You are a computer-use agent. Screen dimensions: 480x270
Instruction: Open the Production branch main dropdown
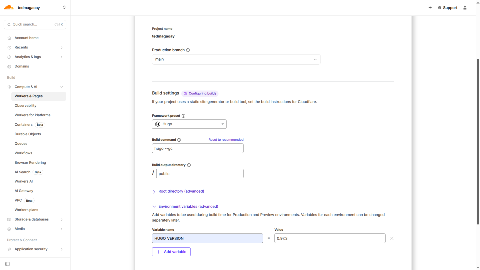(x=236, y=59)
